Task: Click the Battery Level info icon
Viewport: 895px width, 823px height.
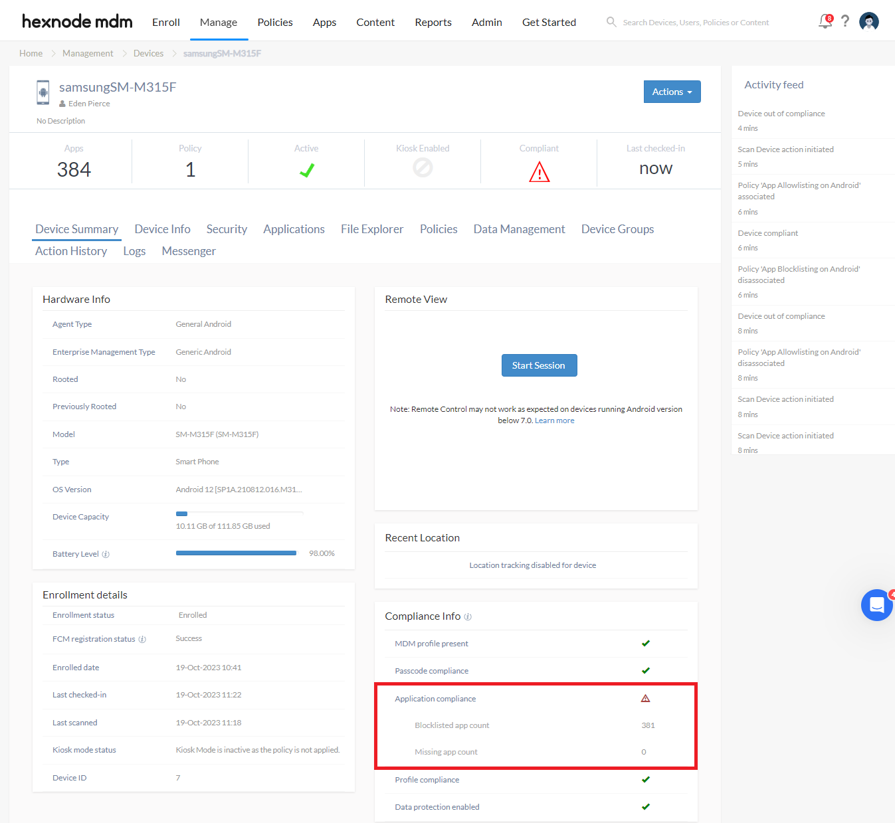Action: click(x=106, y=554)
